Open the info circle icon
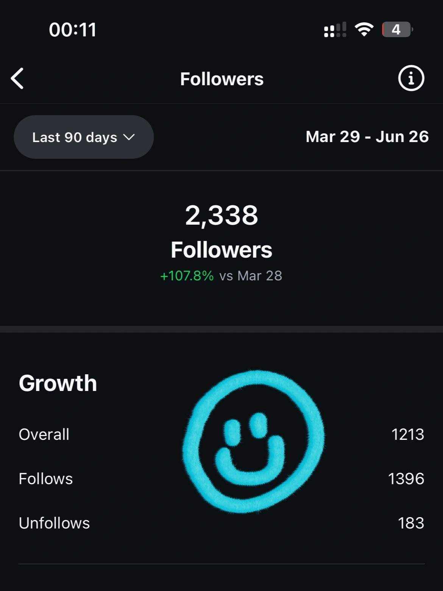Image resolution: width=443 pixels, height=591 pixels. coord(411,78)
